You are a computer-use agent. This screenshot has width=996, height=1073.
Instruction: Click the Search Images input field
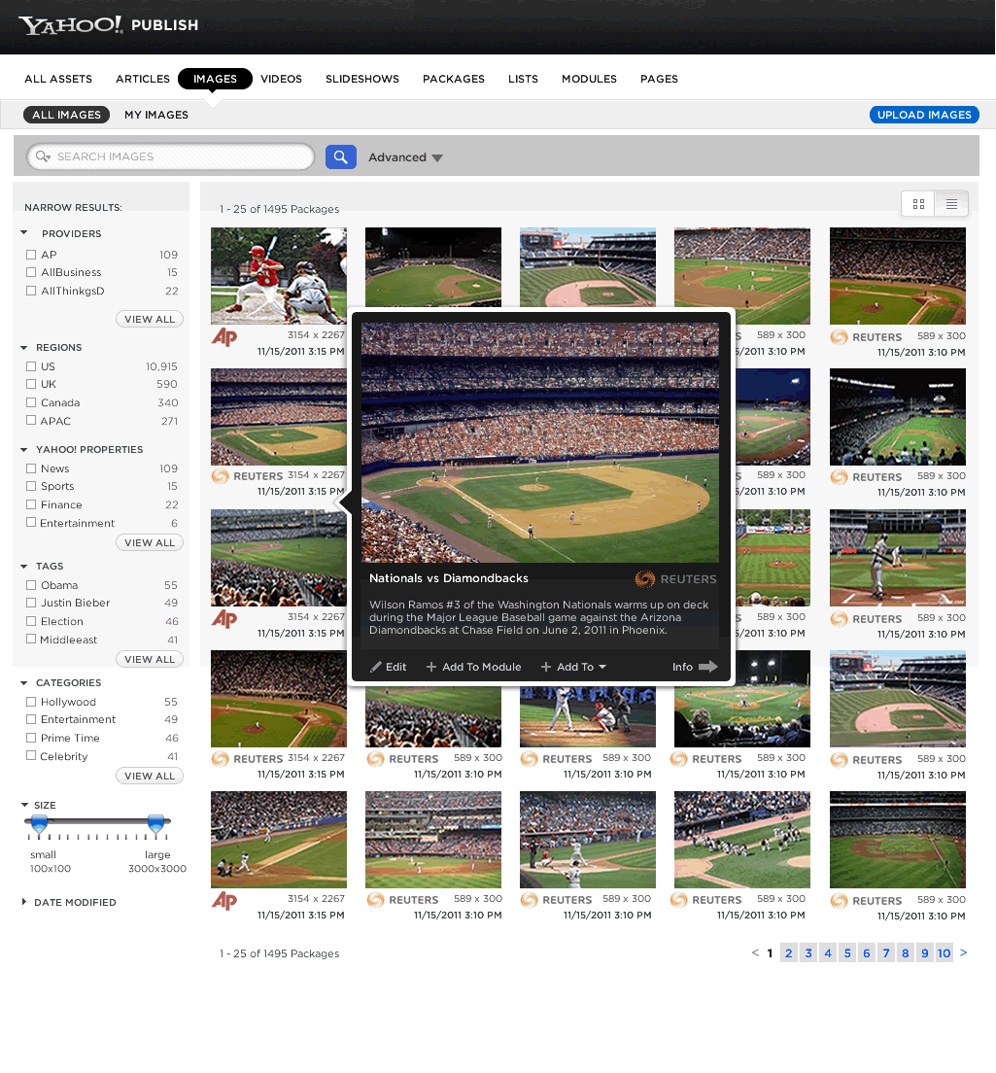[x=170, y=156]
